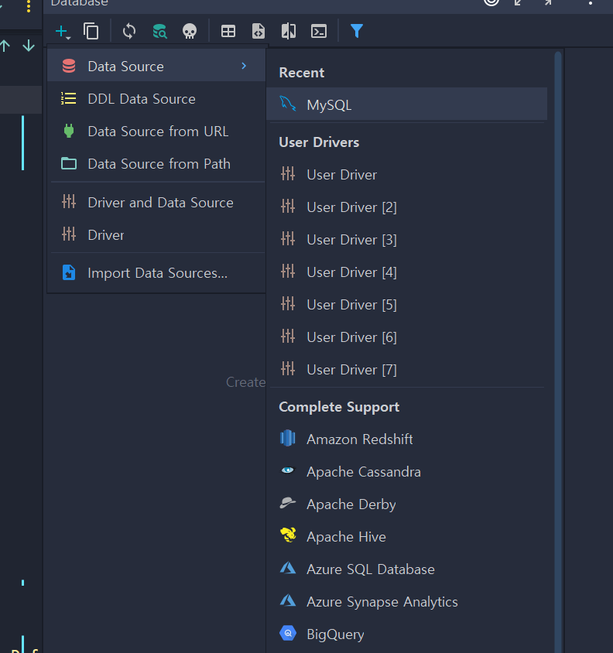The width and height of the screenshot is (613, 653).
Task: Select User Driver [7]
Action: click(406, 369)
